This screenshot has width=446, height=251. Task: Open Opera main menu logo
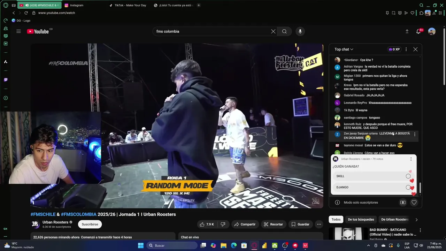(x=6, y=5)
